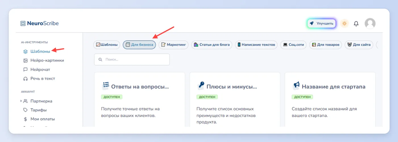Open Нейро-картинки in the sidebar
This screenshot has height=142, width=398.
[47, 60]
